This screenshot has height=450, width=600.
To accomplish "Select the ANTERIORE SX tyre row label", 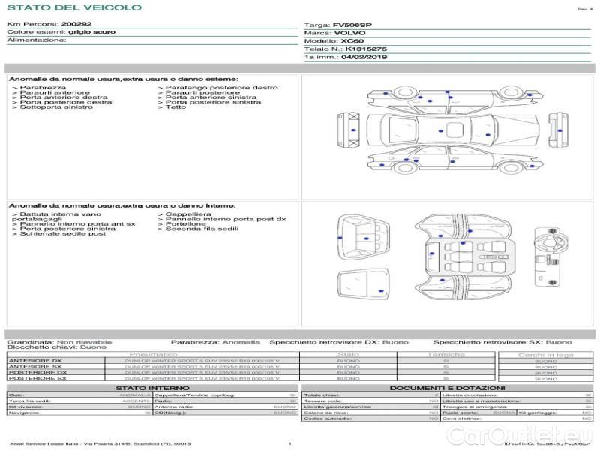I will (x=34, y=367).
